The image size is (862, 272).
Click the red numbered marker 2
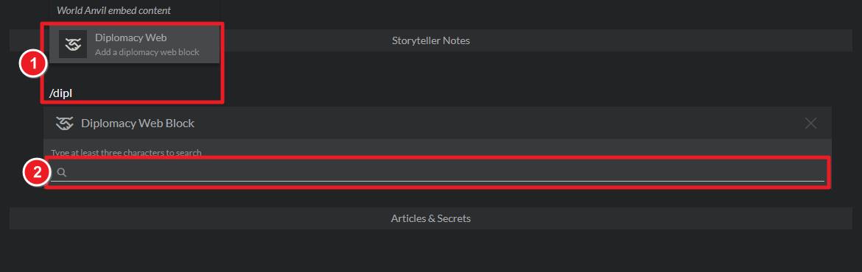tap(37, 173)
